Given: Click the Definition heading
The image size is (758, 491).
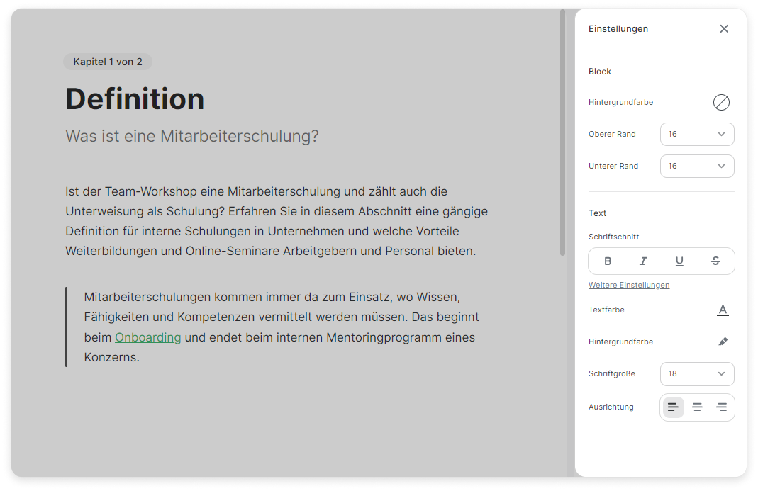Looking at the screenshot, I should [135, 99].
